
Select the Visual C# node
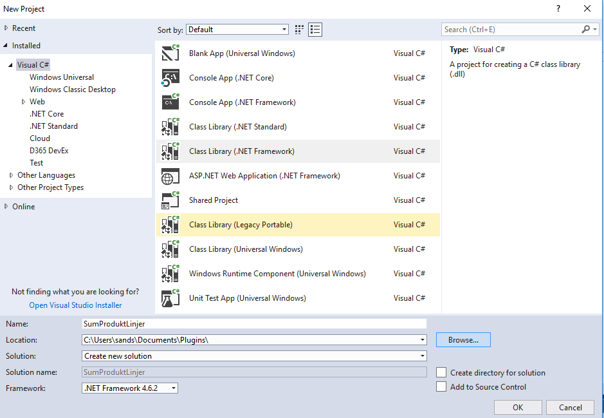pos(33,65)
